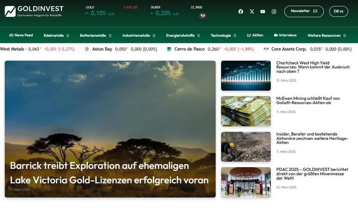Click the Newsletter button

click(x=304, y=11)
